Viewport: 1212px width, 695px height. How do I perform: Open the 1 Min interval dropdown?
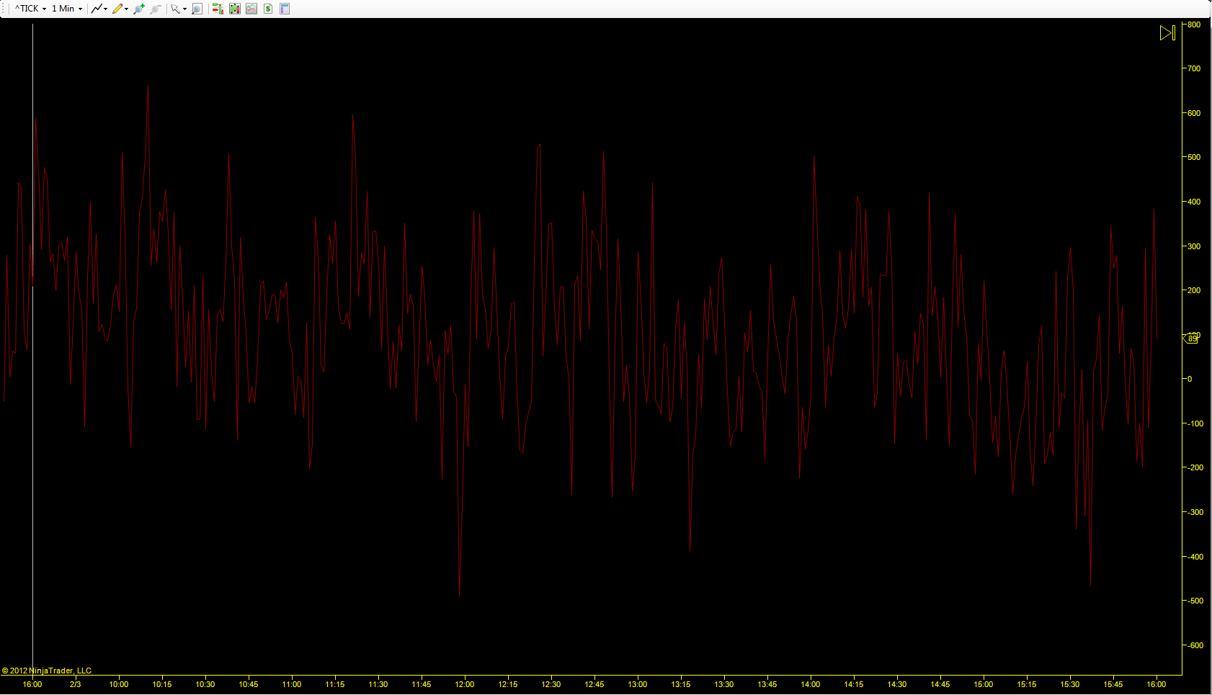[67, 9]
